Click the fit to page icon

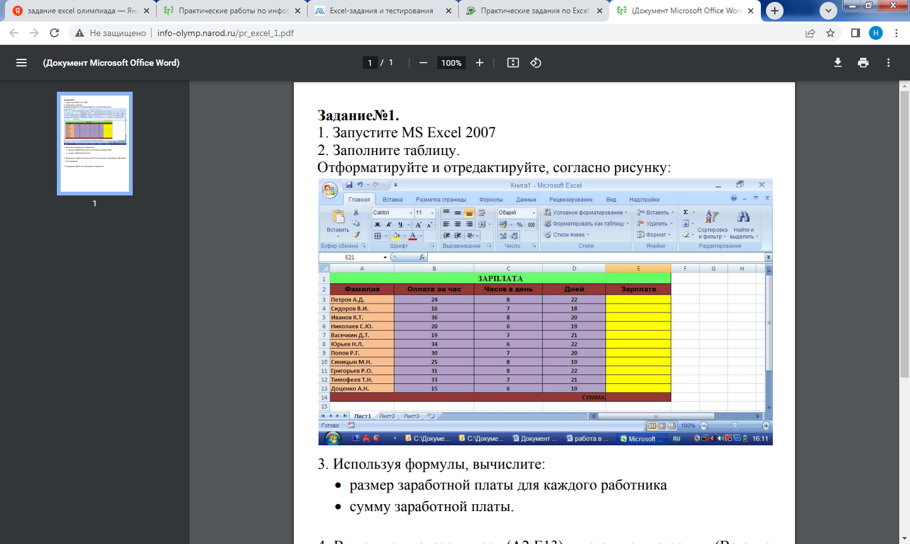point(513,63)
